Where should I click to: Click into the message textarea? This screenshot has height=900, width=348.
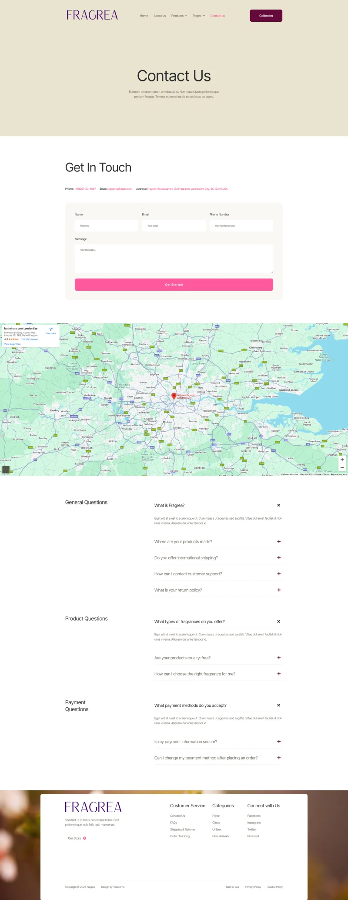[174, 259]
